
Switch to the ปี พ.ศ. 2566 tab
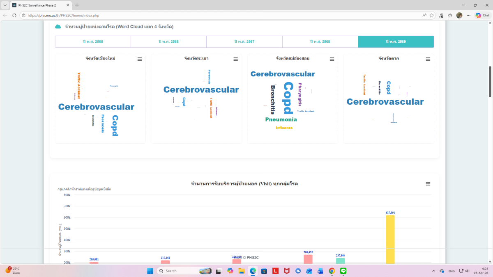(x=168, y=42)
